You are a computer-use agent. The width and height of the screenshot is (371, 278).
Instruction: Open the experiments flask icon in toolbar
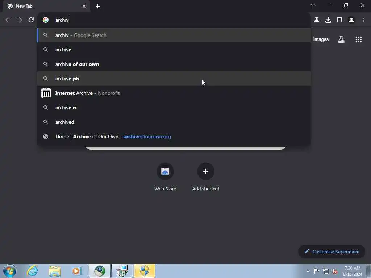(317, 20)
